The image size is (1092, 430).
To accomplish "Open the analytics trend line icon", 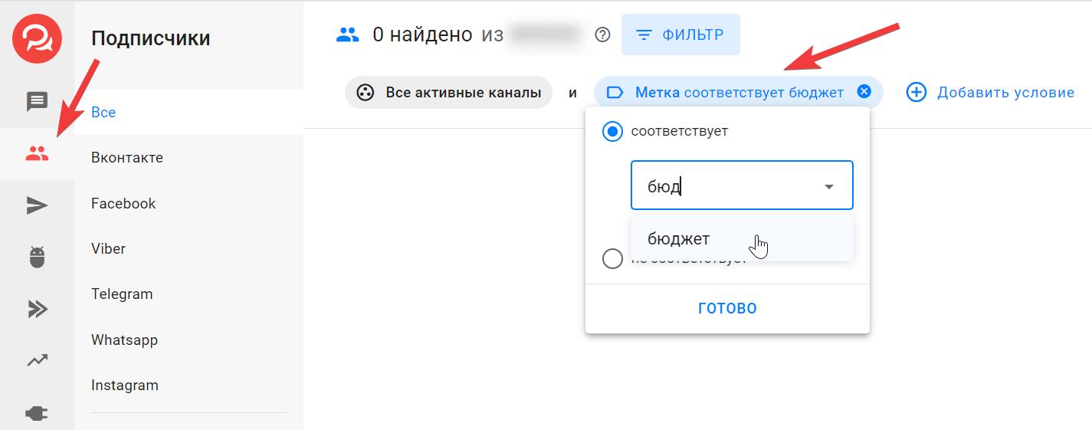I will 37,360.
